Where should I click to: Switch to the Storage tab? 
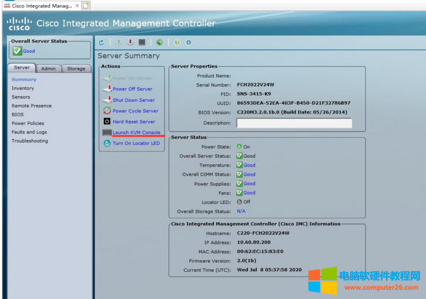[76, 69]
